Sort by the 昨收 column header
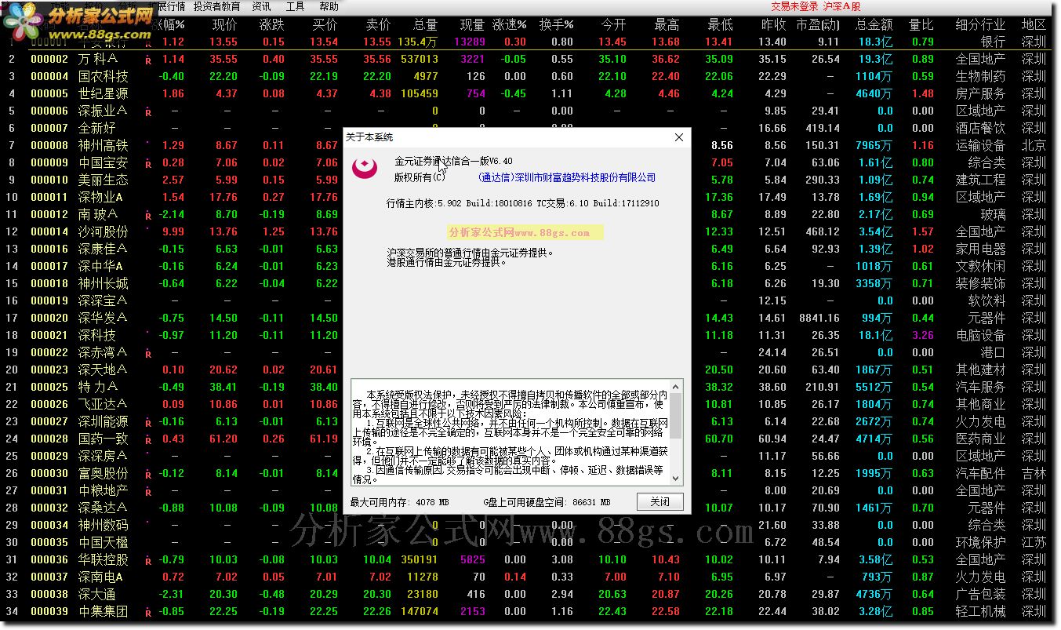Image resolution: width=1061 pixels, height=630 pixels. 773,25
